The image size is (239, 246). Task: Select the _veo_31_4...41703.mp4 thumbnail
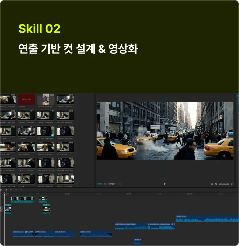coord(46,147)
